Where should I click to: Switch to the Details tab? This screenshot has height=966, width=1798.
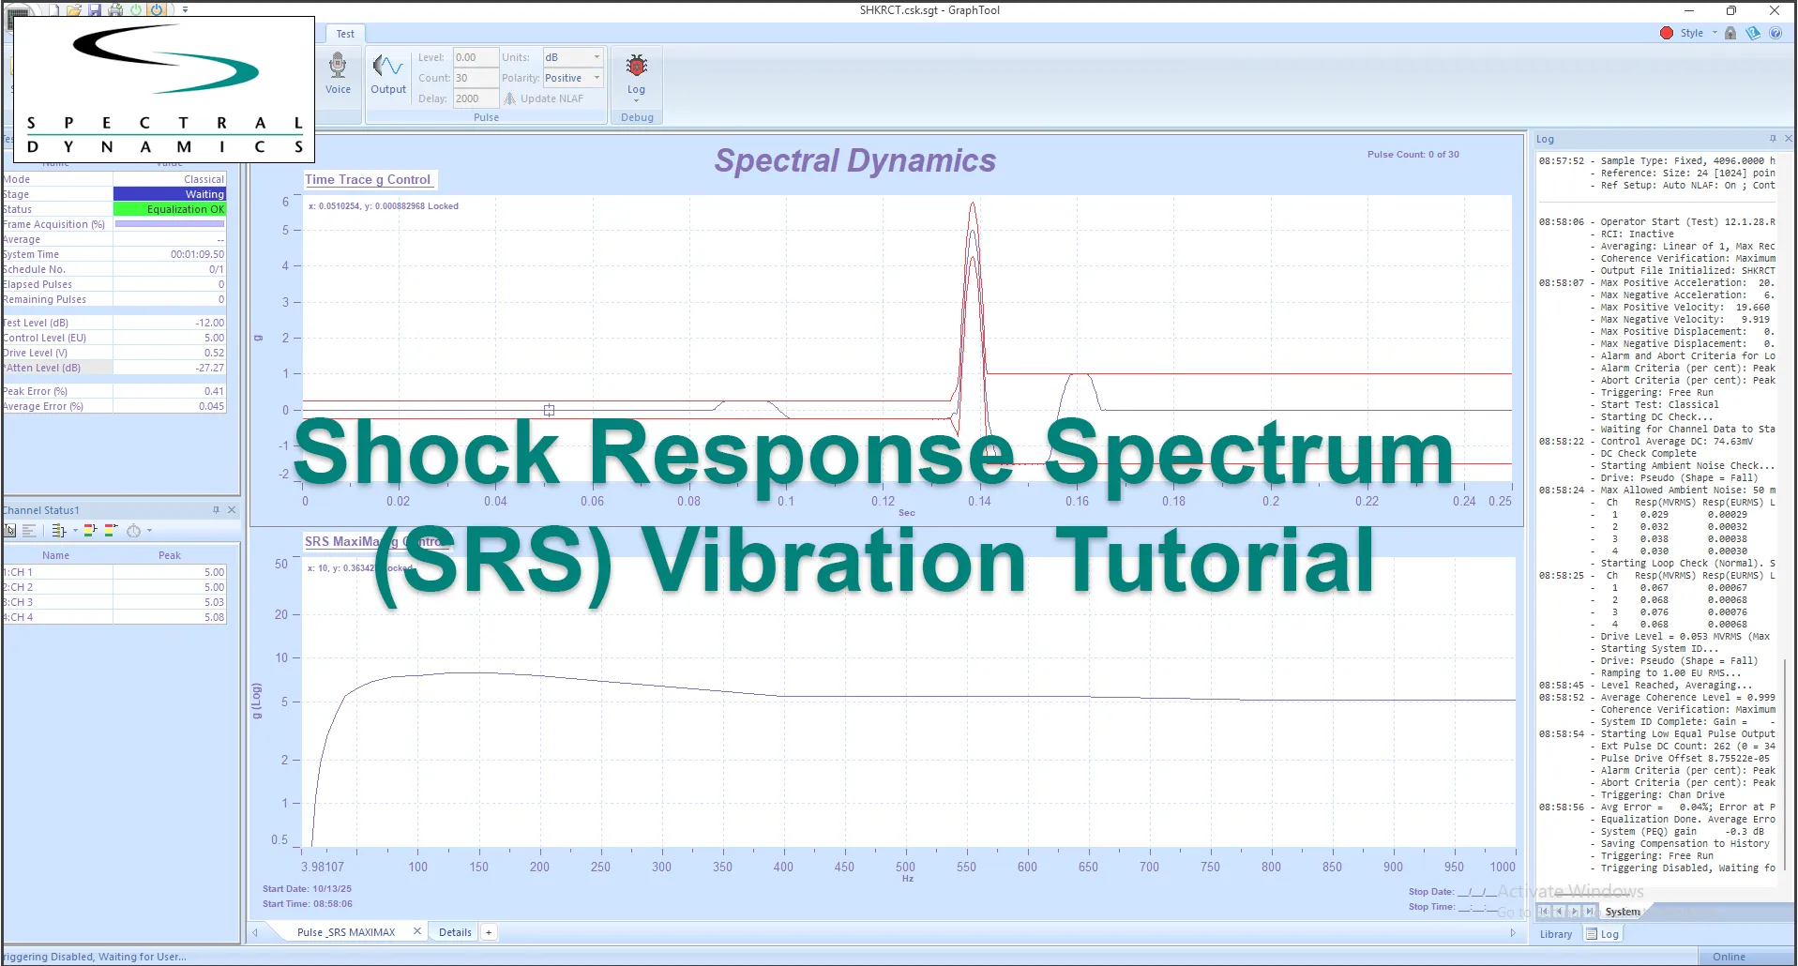tap(454, 931)
